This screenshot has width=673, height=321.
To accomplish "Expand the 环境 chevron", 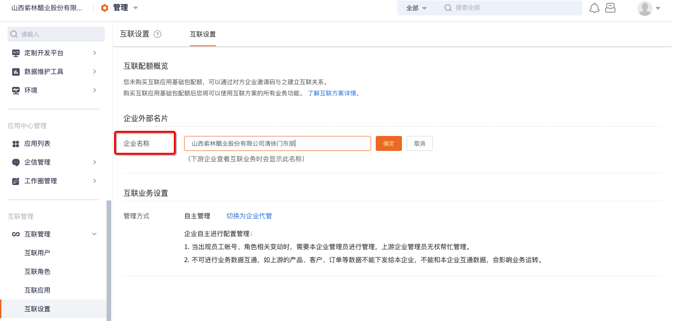I will pyautogui.click(x=94, y=90).
